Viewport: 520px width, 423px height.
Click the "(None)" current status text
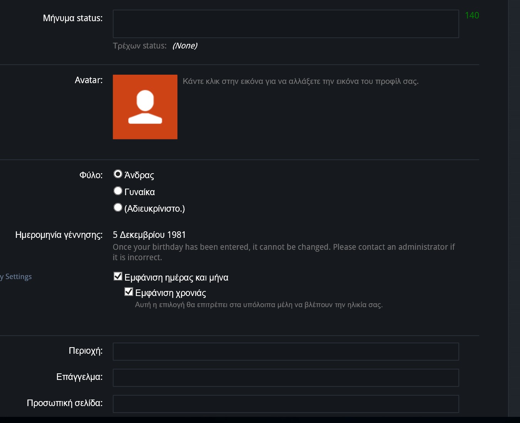point(185,46)
